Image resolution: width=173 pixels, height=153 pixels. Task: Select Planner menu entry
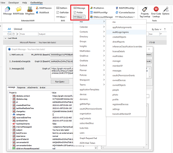(89, 70)
